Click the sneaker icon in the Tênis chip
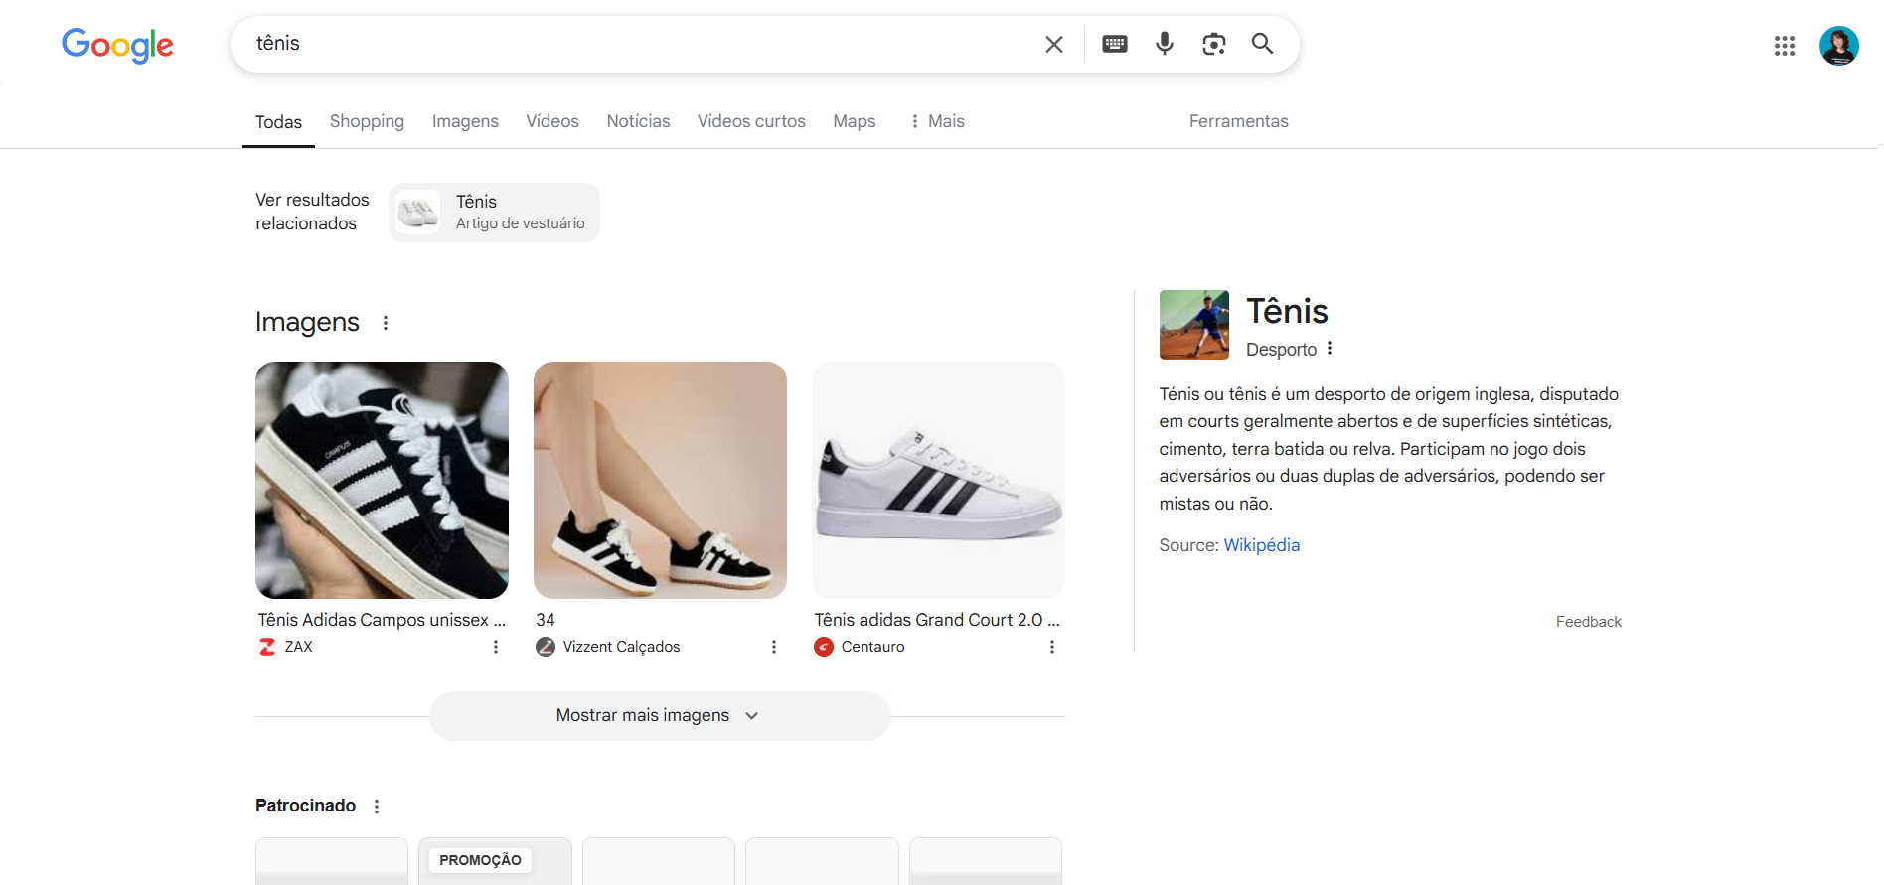Screen dimensions: 1884x885 [418, 213]
